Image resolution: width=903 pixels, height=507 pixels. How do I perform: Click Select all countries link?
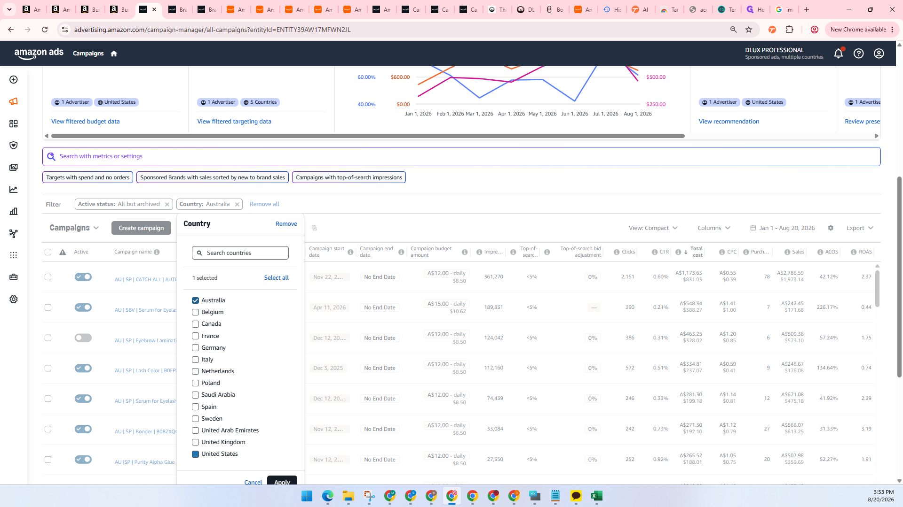click(277, 278)
